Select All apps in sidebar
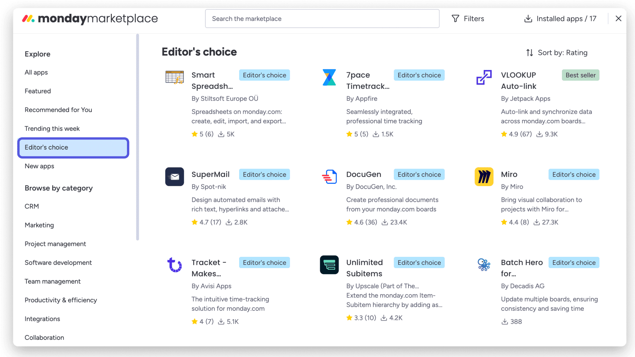 click(36, 72)
